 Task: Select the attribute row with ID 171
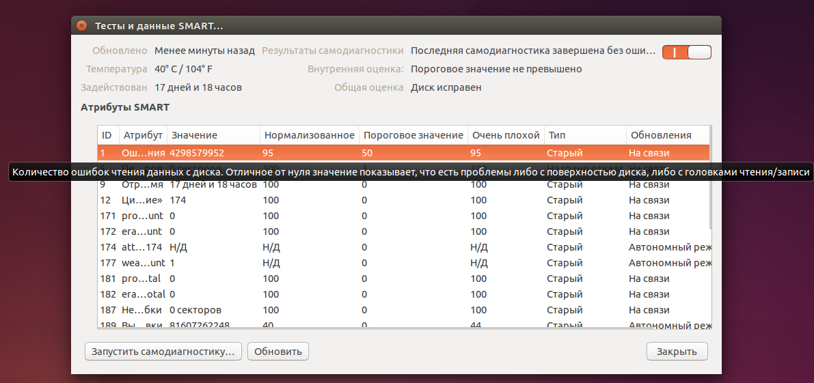tap(403, 216)
